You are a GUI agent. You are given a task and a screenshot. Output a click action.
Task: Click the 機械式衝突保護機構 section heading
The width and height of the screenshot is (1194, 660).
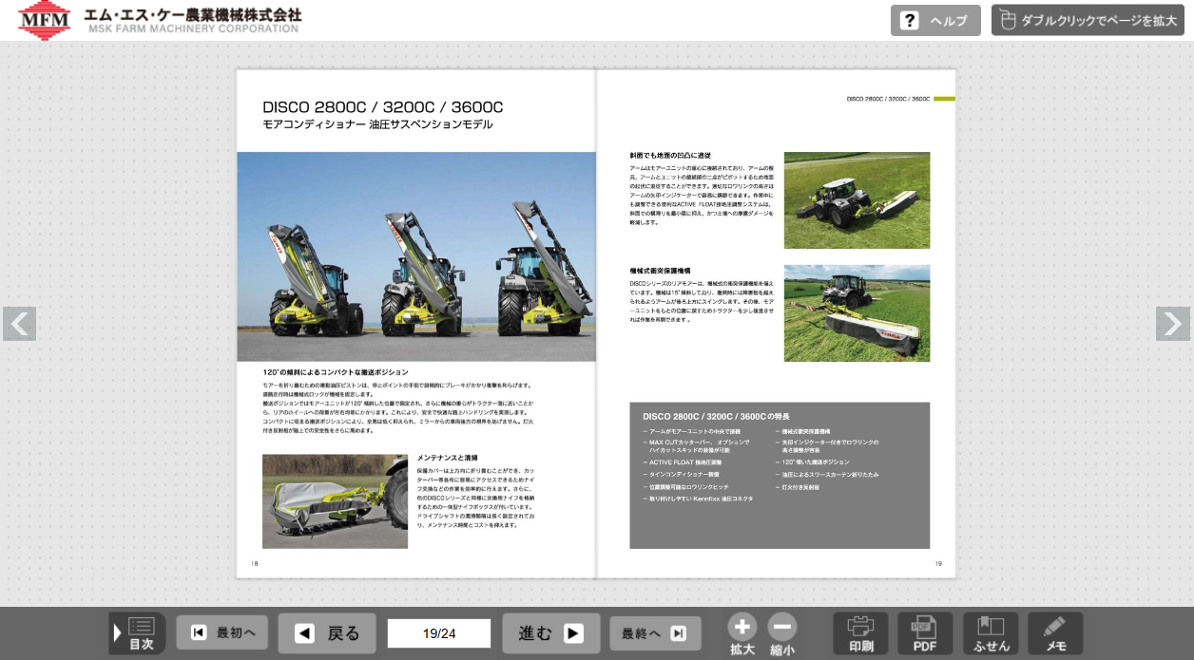[x=660, y=271]
